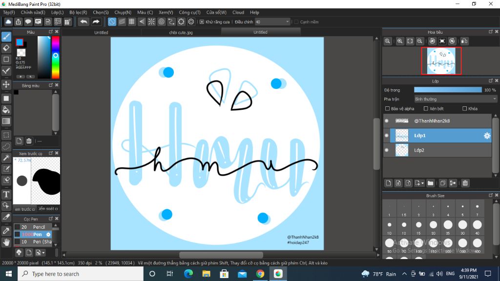Viewport: 500px width, 281px height.
Task: Toggle the Cạnh mềm checkbox
Action: point(296,22)
